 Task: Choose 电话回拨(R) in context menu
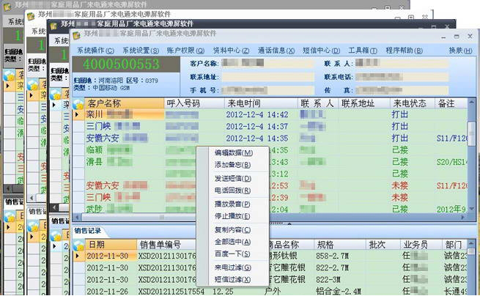coord(232,191)
